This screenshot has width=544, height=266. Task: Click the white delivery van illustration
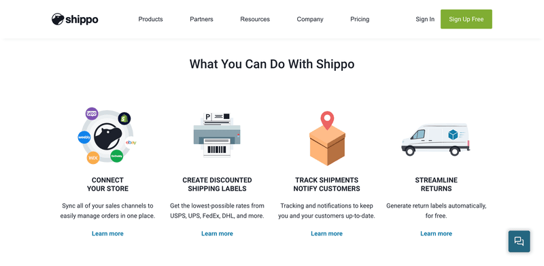(436, 139)
